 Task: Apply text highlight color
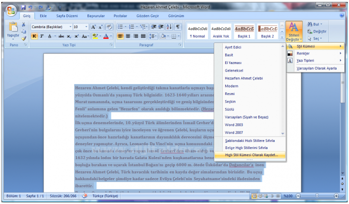(95, 36)
